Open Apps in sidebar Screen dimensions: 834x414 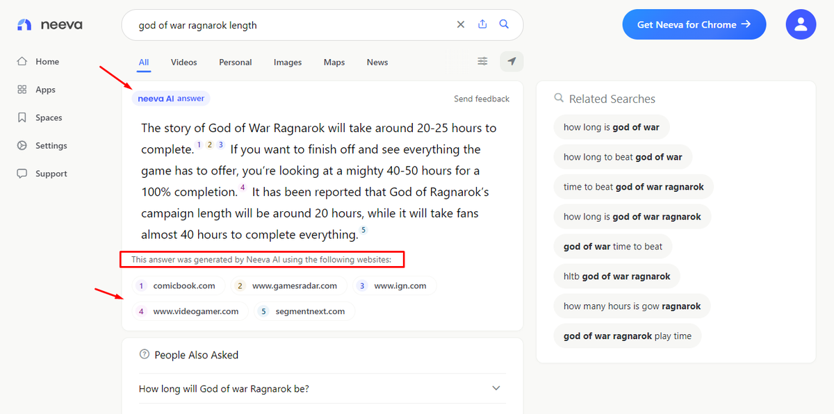point(36,90)
